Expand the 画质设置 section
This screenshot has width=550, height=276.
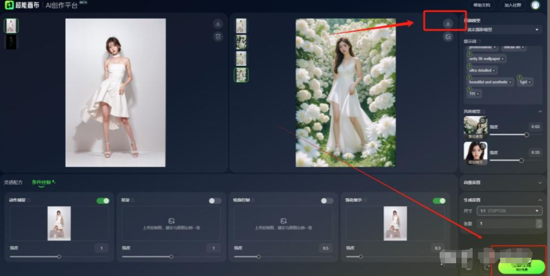pyautogui.click(x=502, y=182)
